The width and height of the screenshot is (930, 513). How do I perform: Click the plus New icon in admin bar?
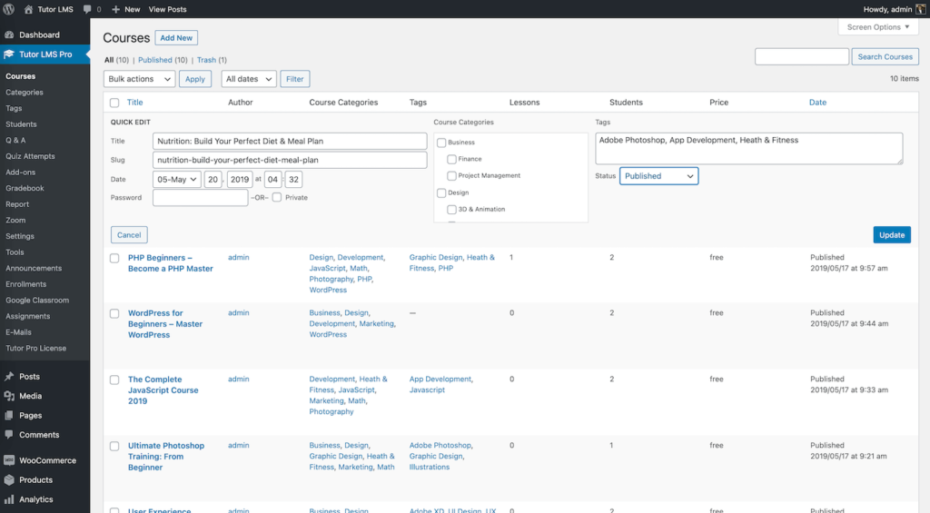pos(115,9)
